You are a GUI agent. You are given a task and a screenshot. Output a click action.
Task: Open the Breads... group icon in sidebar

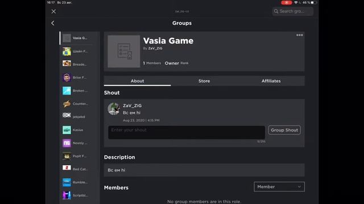pos(67,64)
